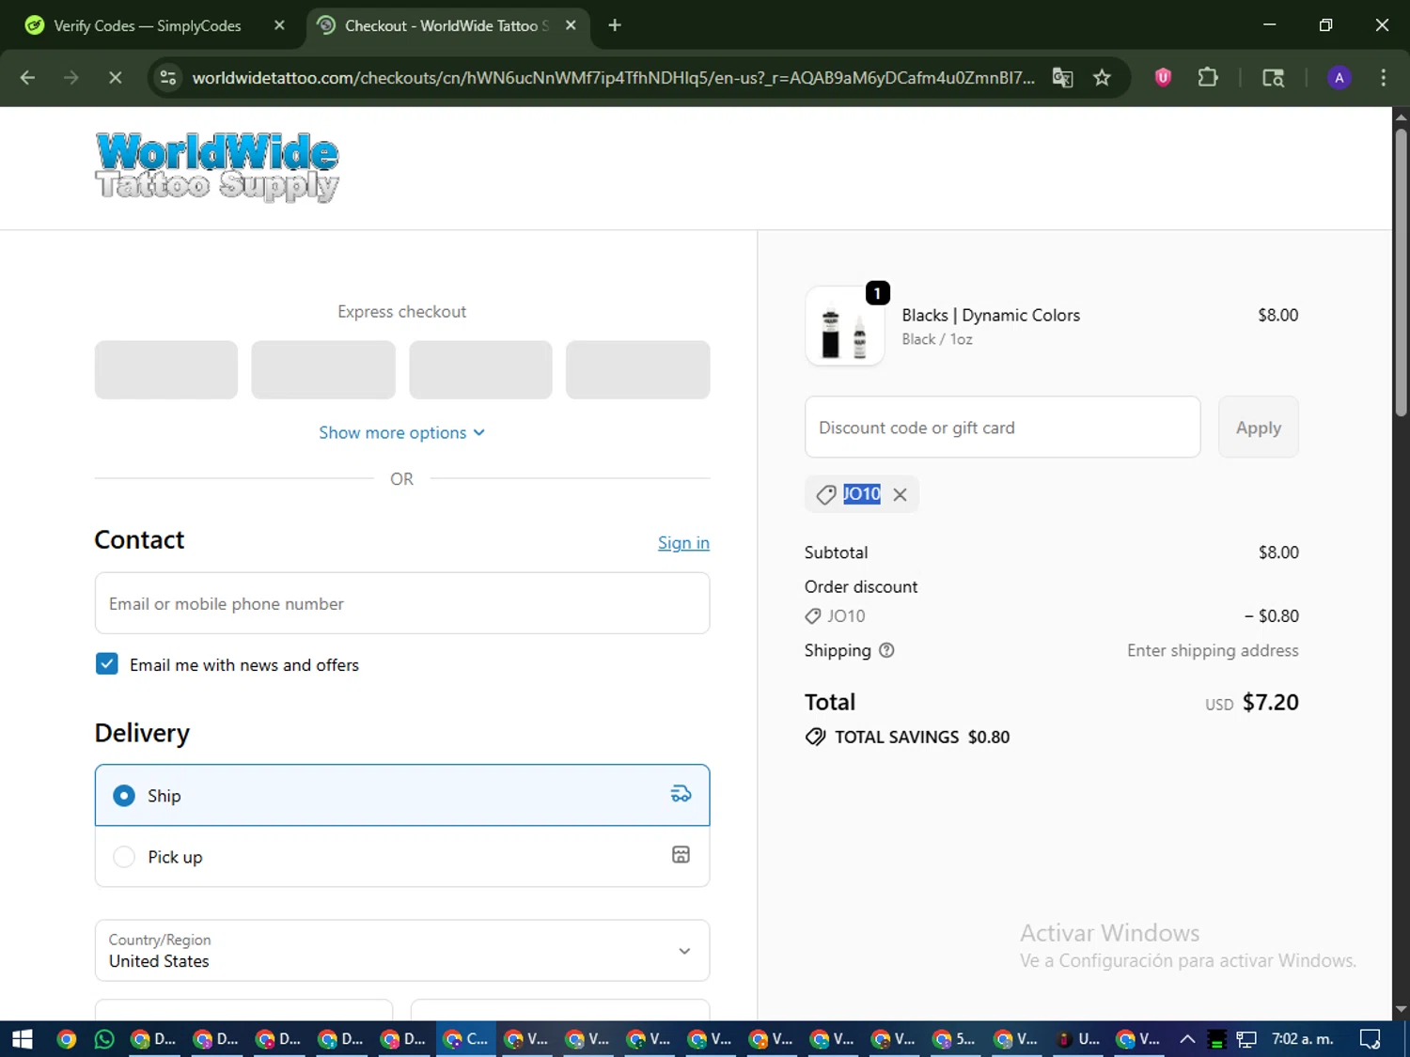
Task: Open the Translate page icon
Action: point(1062,78)
